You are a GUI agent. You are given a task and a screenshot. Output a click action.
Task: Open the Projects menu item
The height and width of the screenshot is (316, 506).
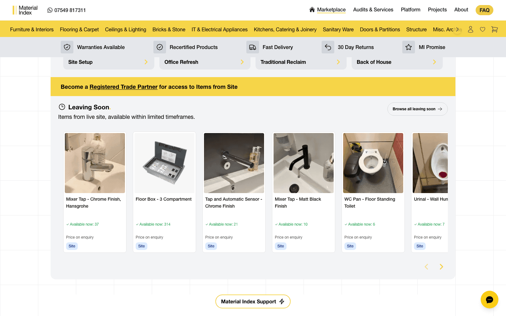(x=437, y=10)
